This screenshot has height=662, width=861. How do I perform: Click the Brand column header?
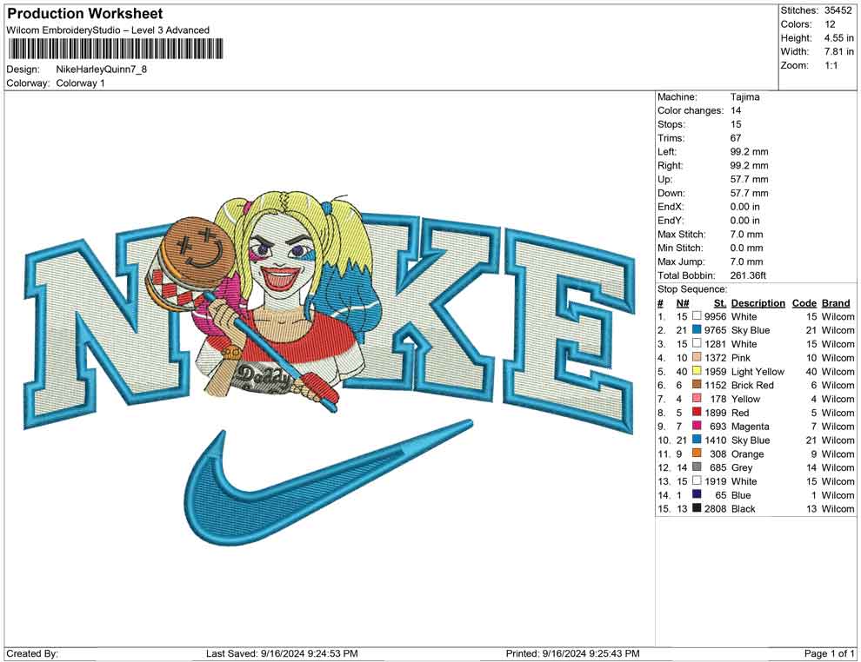click(x=835, y=302)
